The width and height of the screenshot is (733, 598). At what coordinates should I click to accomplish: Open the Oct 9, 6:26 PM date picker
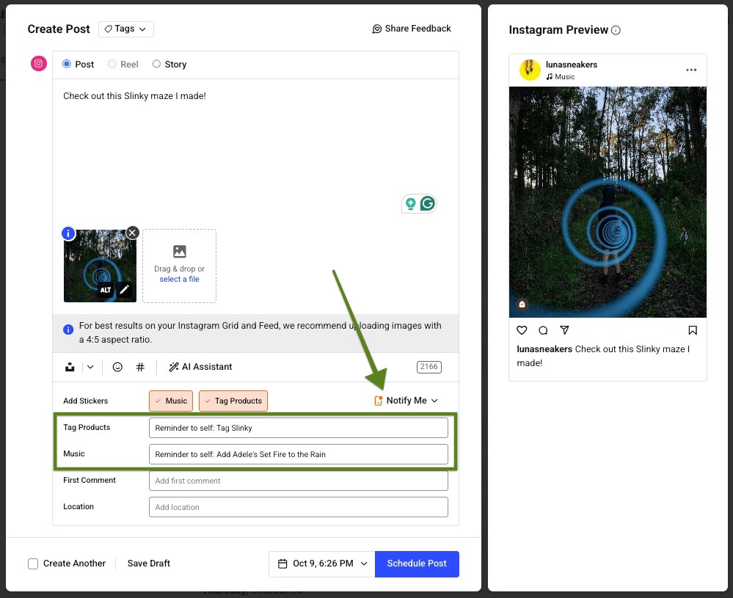(x=322, y=564)
